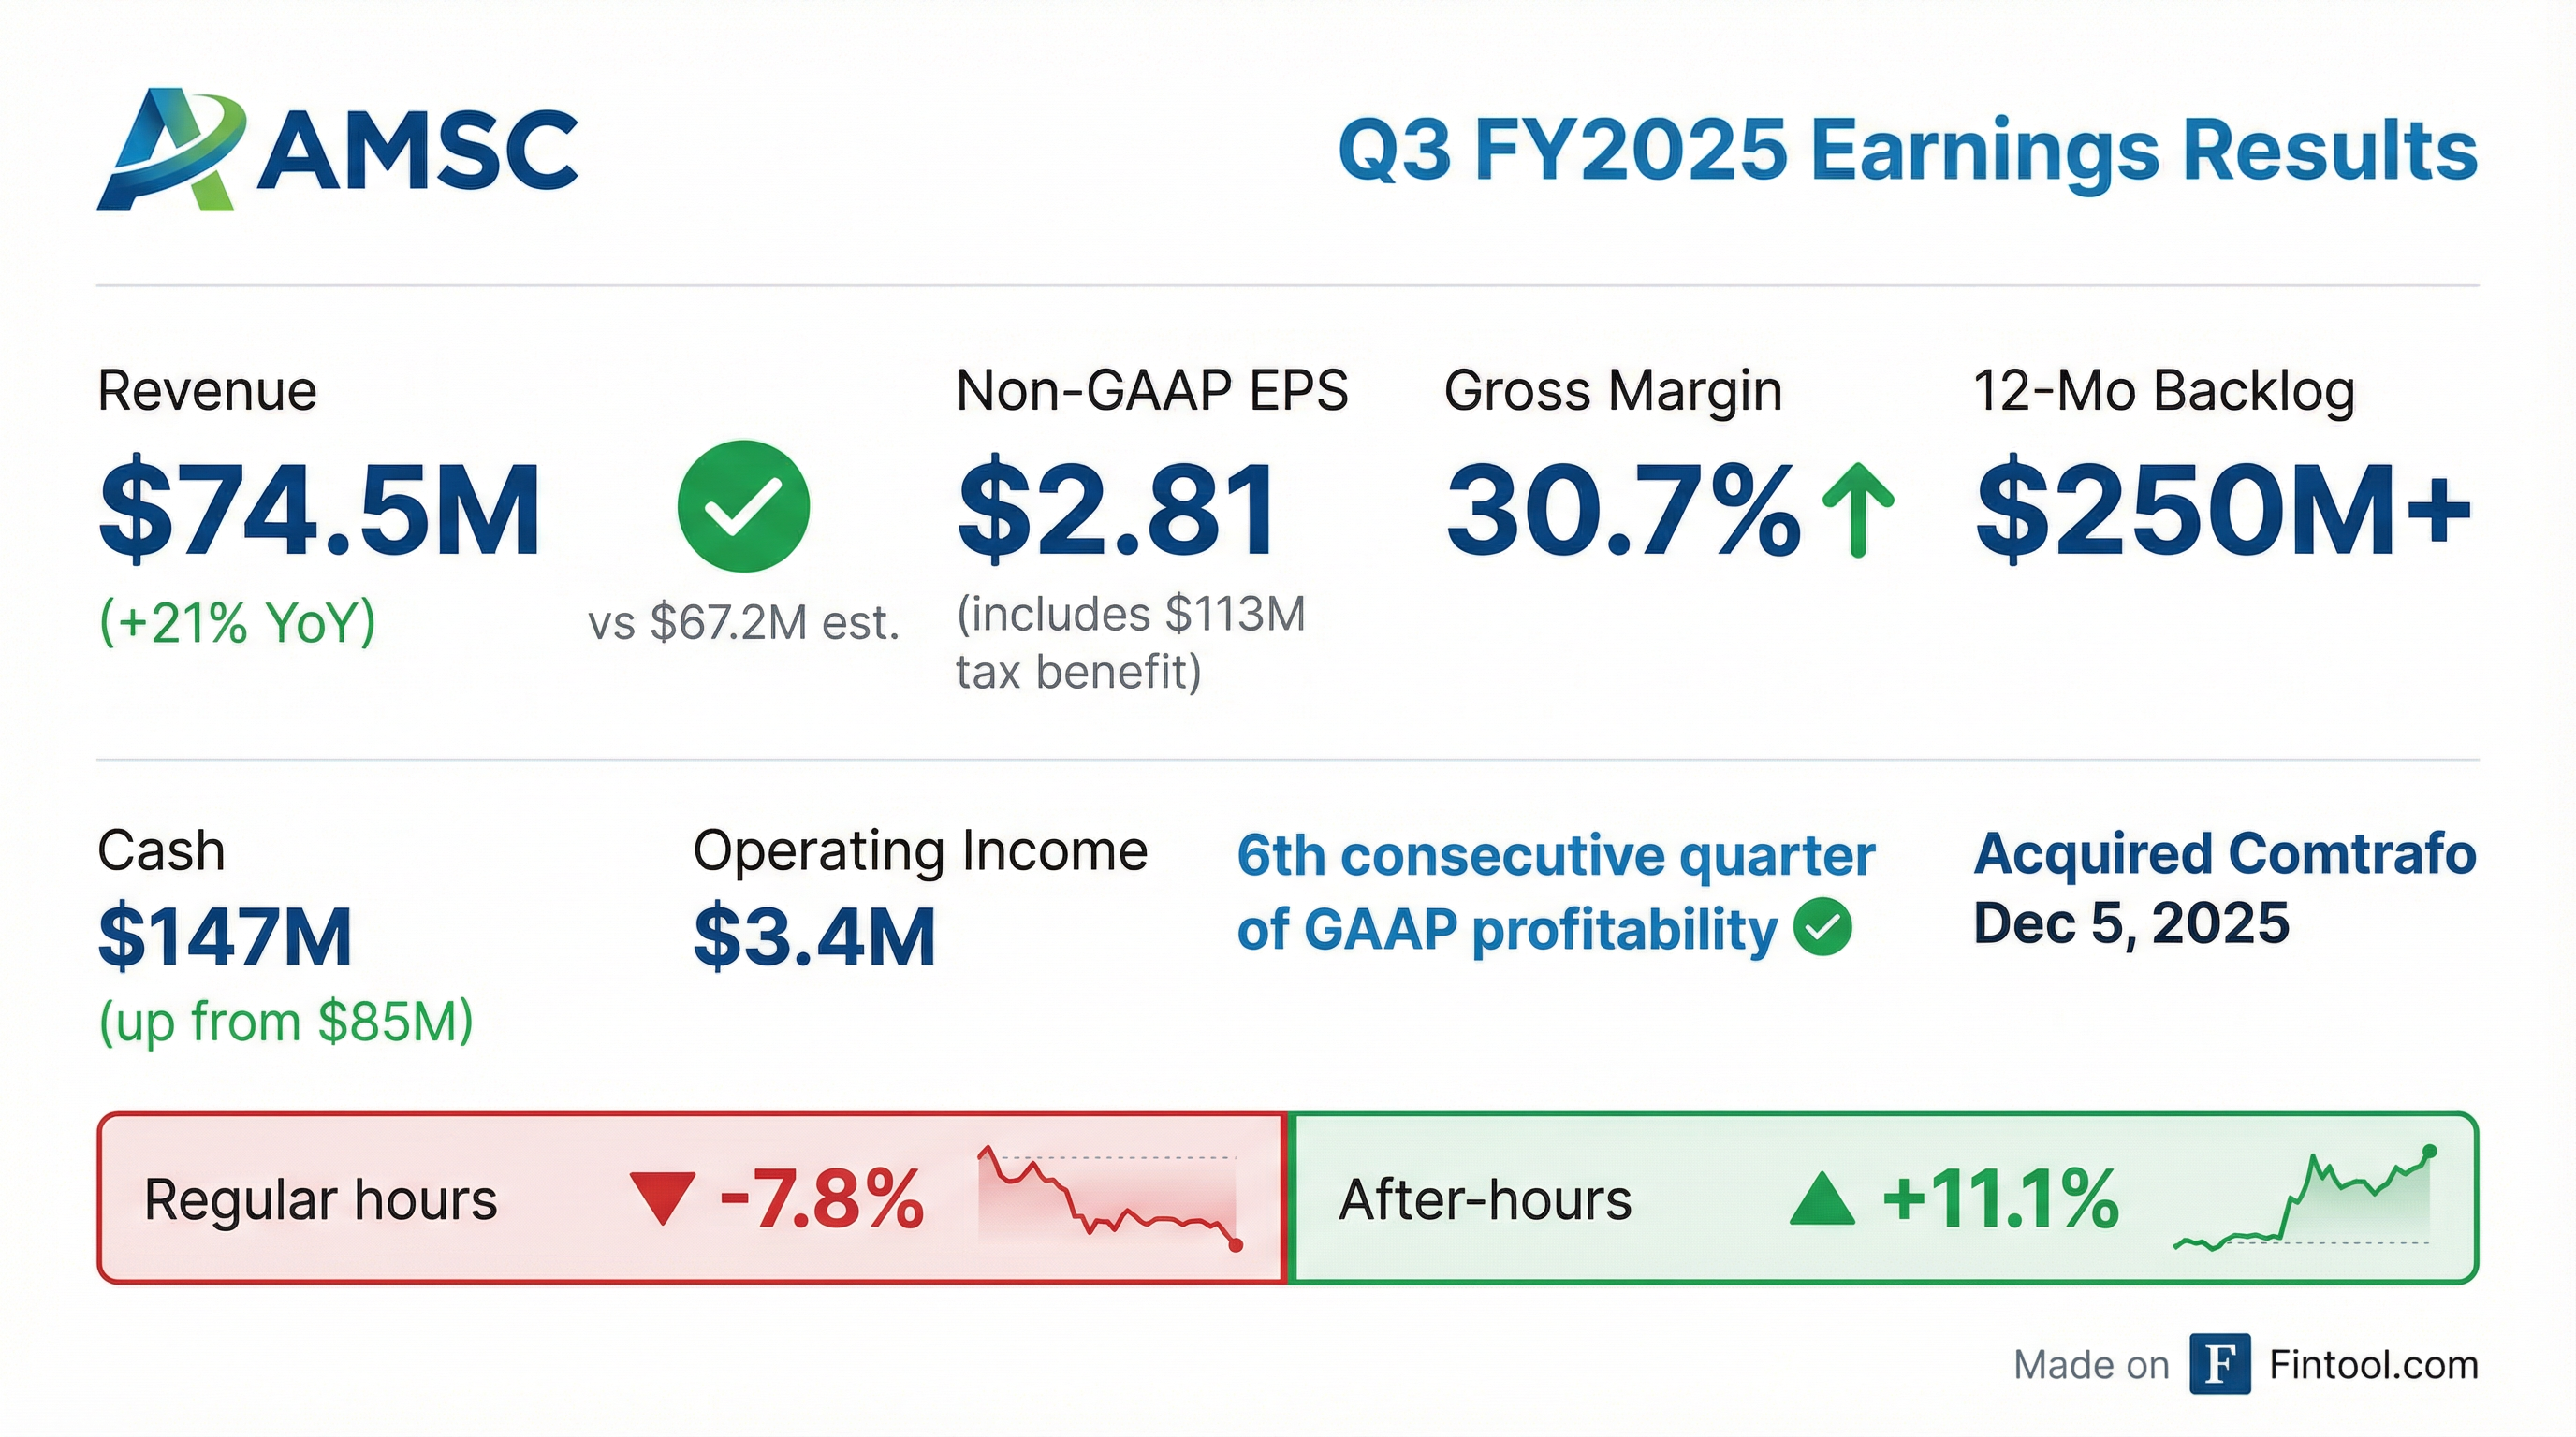2576x1437 pixels.
Task: Click the -7.8% regular hours change
Action: pyautogui.click(x=822, y=1199)
